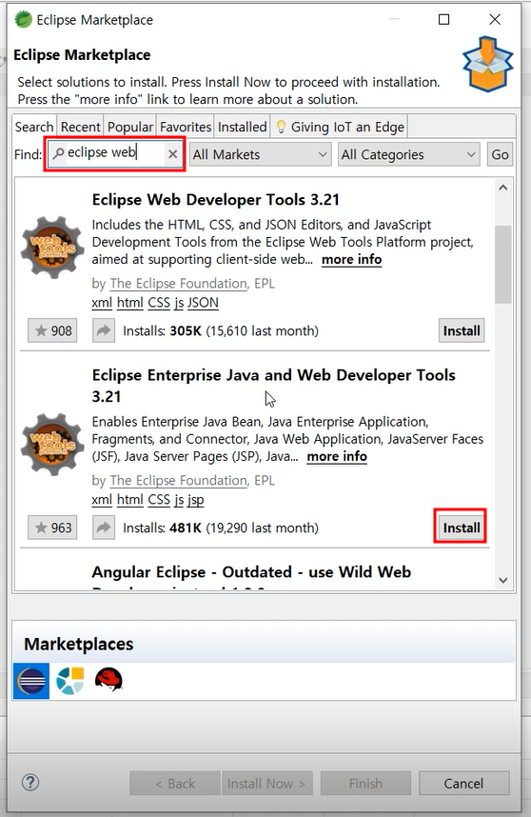Share Eclipse Web Developer Tools entry

tap(104, 330)
